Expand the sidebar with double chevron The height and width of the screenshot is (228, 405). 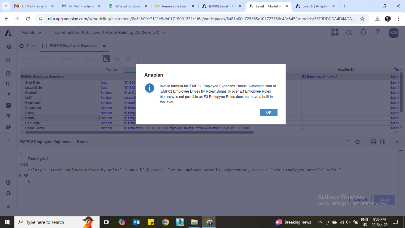8,207
